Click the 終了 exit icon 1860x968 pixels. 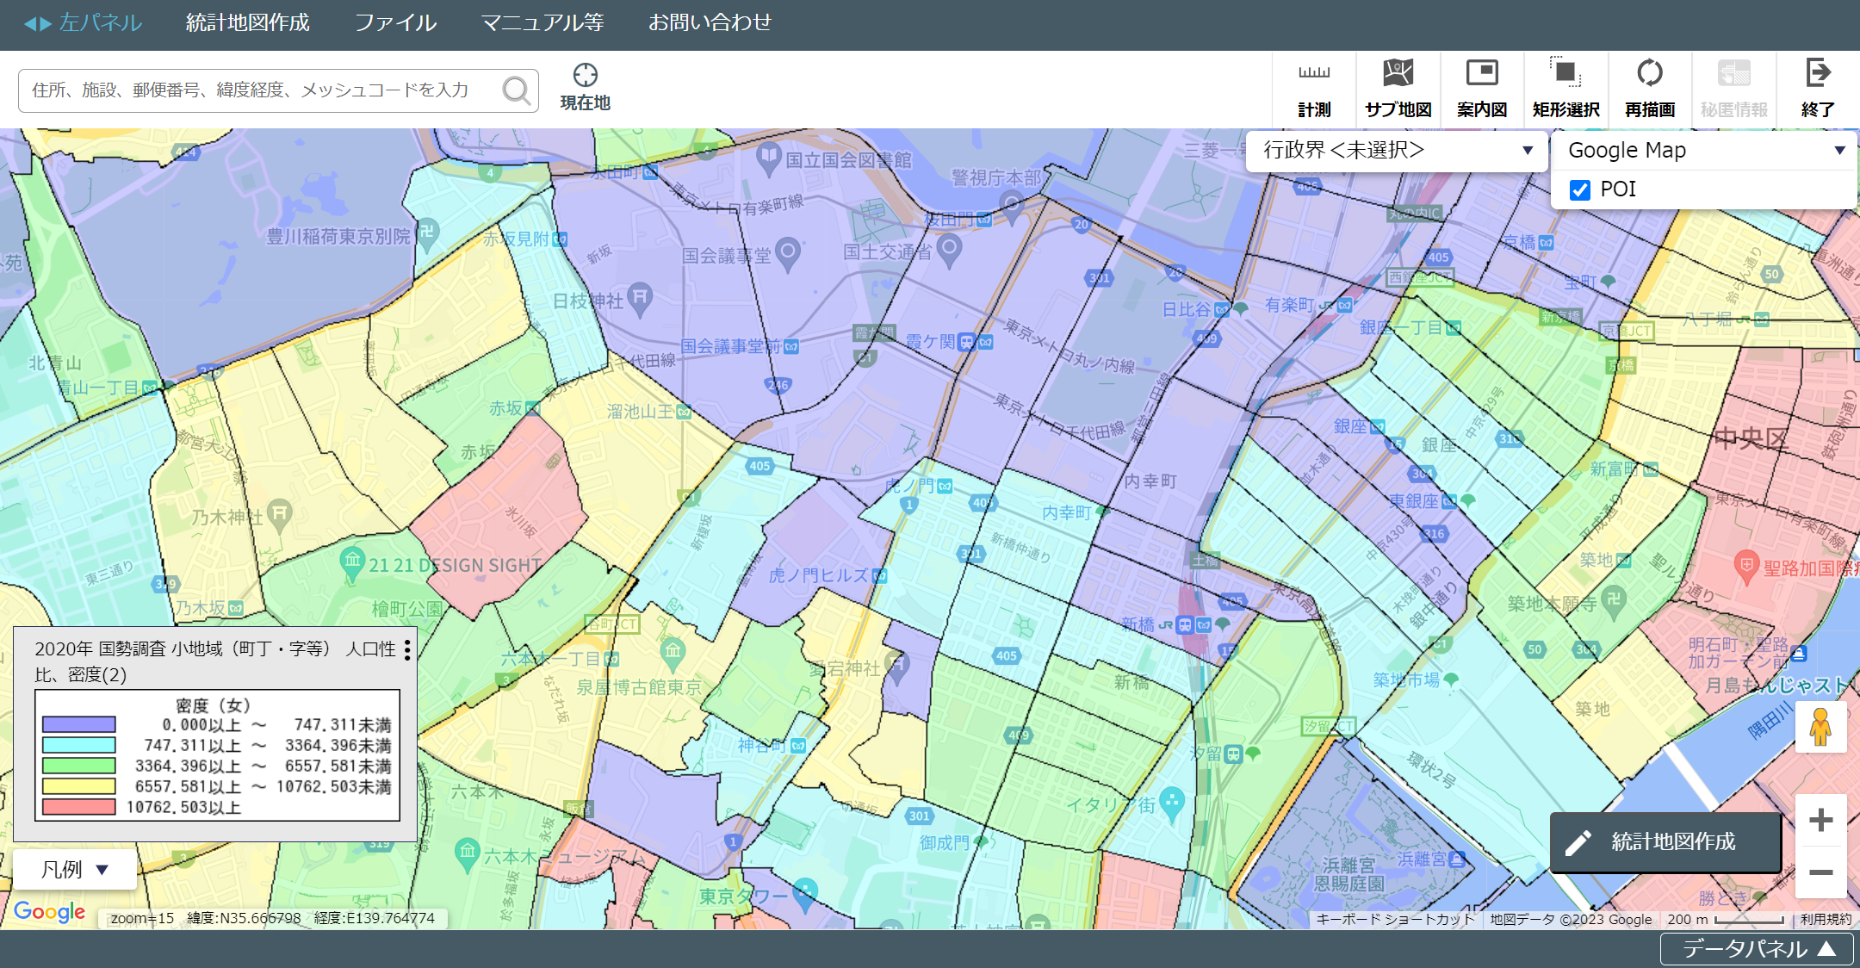[1818, 87]
